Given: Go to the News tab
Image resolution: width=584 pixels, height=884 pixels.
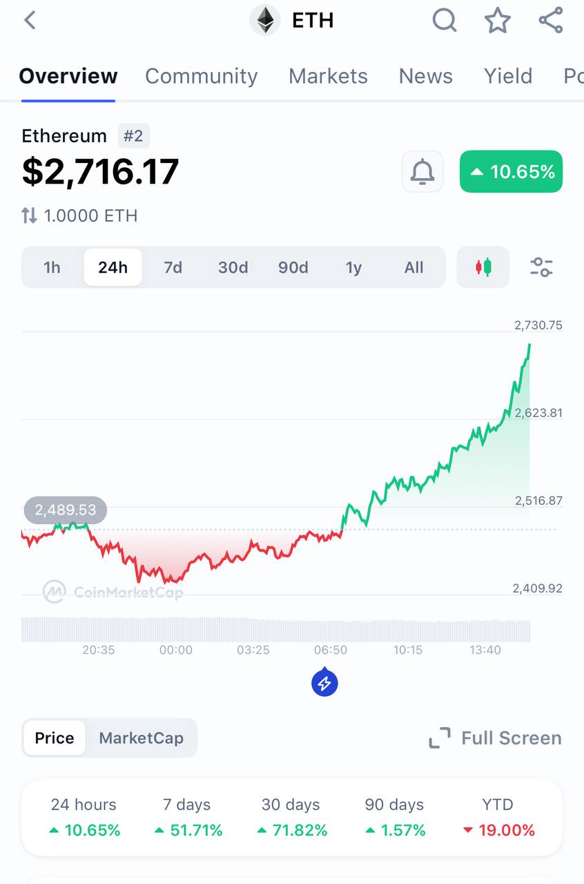Looking at the screenshot, I should point(425,76).
